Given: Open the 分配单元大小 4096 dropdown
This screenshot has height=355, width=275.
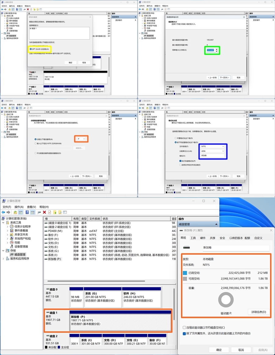Looking at the screenshot, I should click(x=212, y=151).
